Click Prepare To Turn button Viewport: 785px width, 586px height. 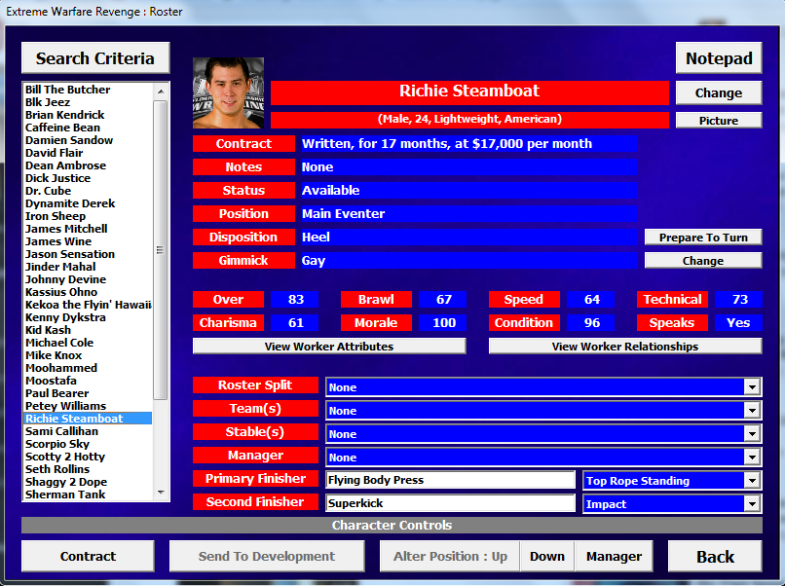(x=703, y=238)
